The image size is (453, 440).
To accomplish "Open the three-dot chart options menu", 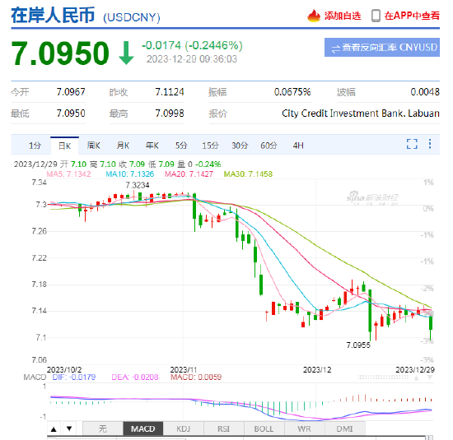I will [430, 144].
